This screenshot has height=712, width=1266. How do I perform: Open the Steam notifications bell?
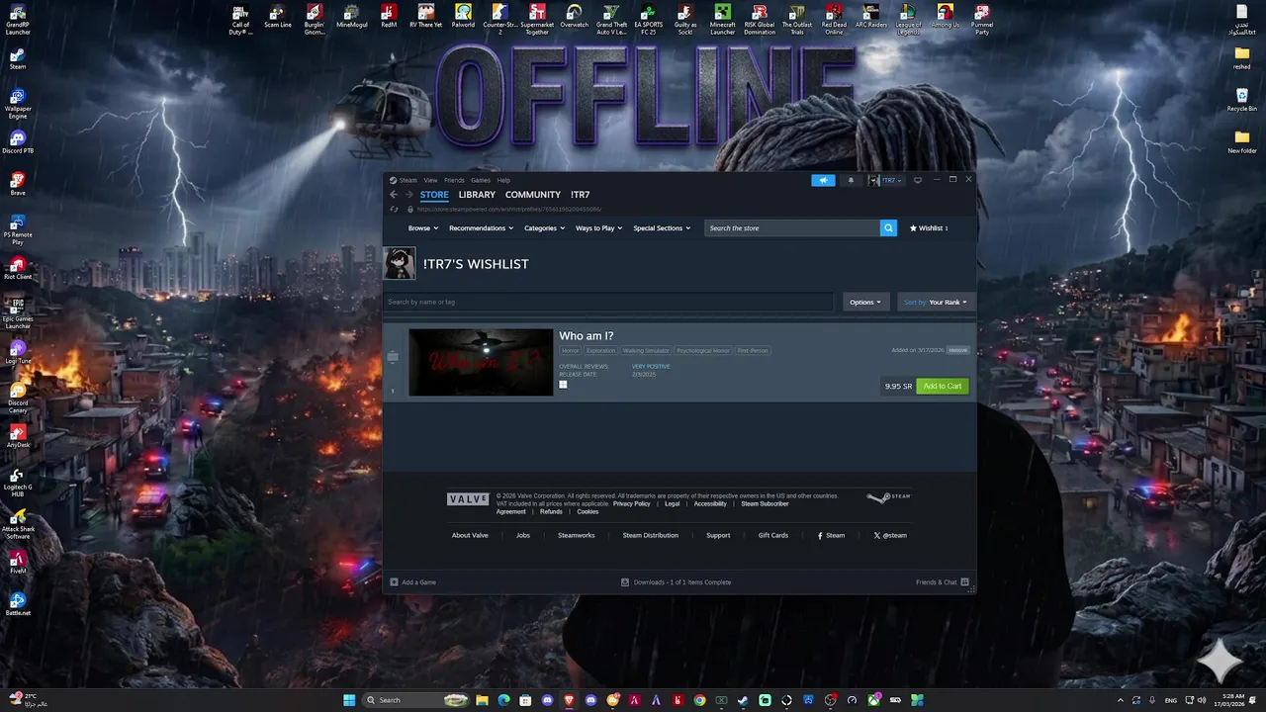point(851,180)
